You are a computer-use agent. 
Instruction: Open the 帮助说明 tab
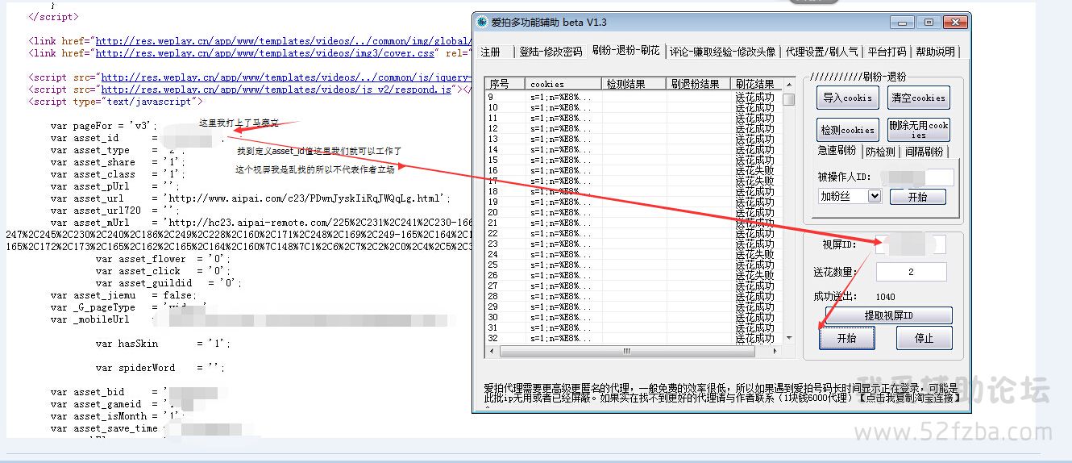[935, 52]
